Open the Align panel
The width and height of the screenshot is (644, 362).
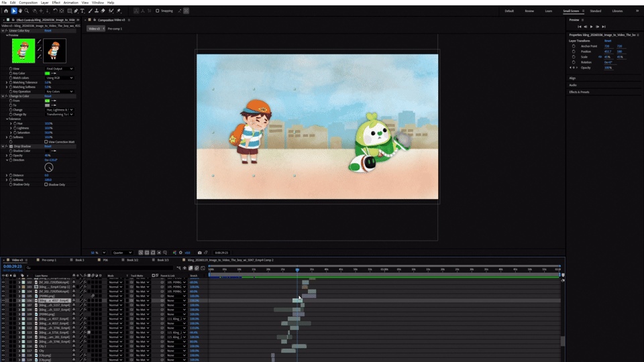click(572, 78)
